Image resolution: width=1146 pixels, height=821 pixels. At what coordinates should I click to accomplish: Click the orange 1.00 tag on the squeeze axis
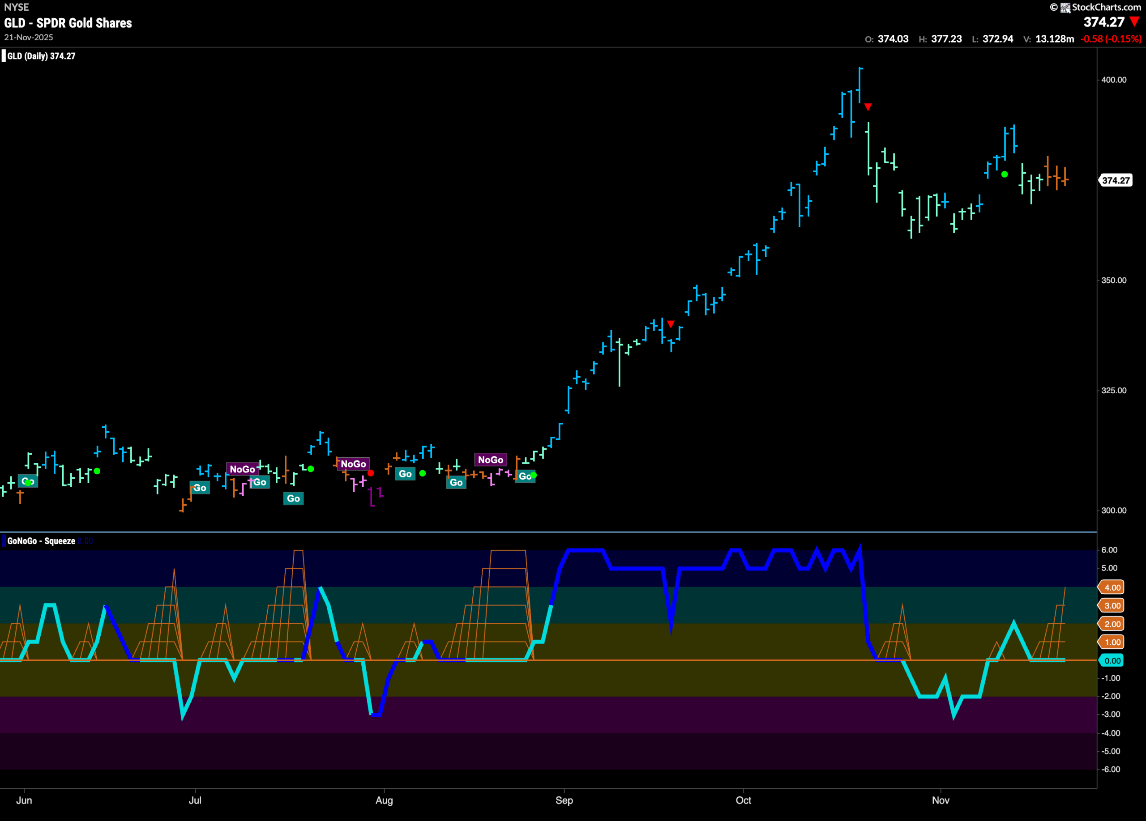tap(1112, 642)
